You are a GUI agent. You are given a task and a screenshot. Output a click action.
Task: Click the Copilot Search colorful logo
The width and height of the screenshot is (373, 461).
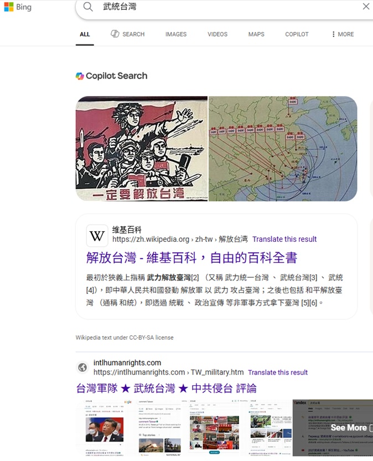click(x=80, y=76)
